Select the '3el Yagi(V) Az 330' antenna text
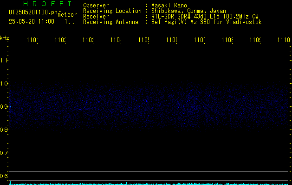The width and height of the screenshot is (292, 185). pos(207,22)
